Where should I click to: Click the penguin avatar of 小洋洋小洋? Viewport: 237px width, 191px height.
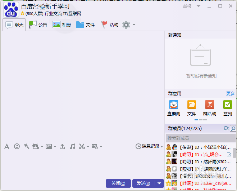[x=174, y=147]
